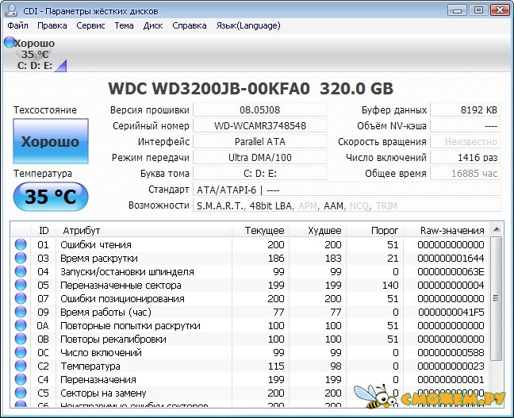Screen dimensions: 514x418
Task: Open the Диск menu
Action: [153, 25]
